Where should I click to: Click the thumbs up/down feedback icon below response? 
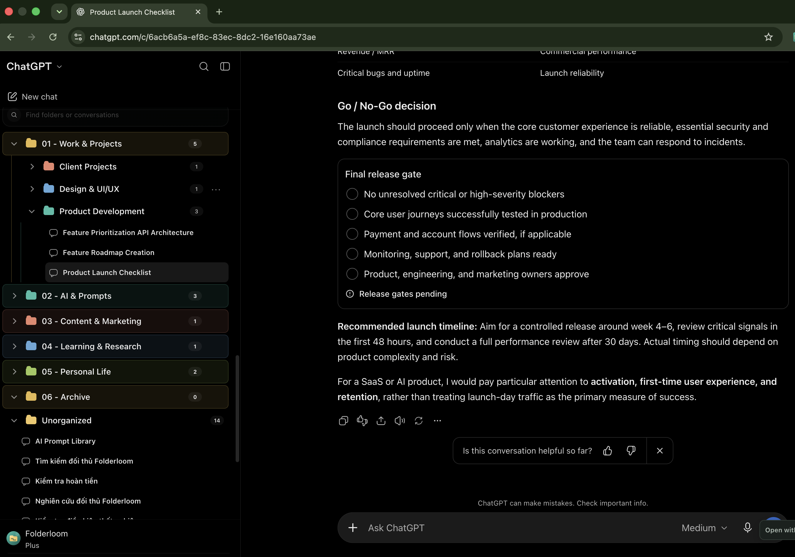pyautogui.click(x=362, y=421)
